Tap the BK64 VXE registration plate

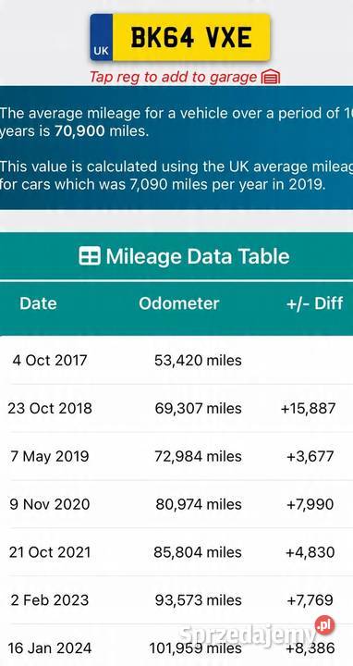point(180,37)
